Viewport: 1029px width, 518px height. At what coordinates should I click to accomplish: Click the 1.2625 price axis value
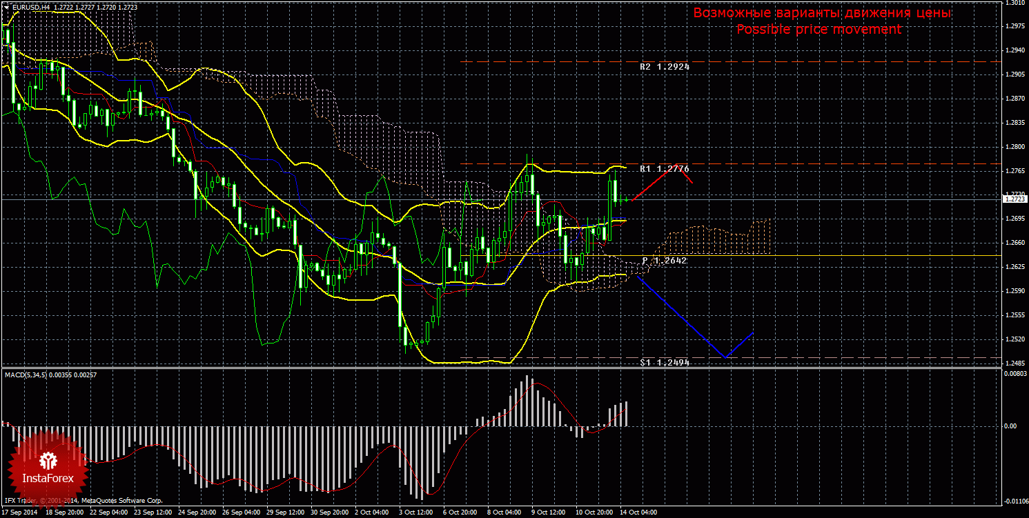[1015, 267]
